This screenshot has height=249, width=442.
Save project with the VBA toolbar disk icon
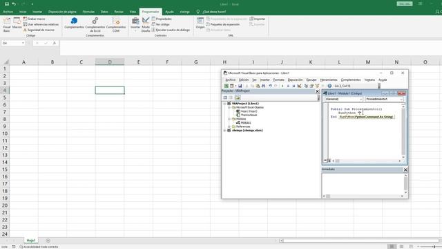[240, 86]
